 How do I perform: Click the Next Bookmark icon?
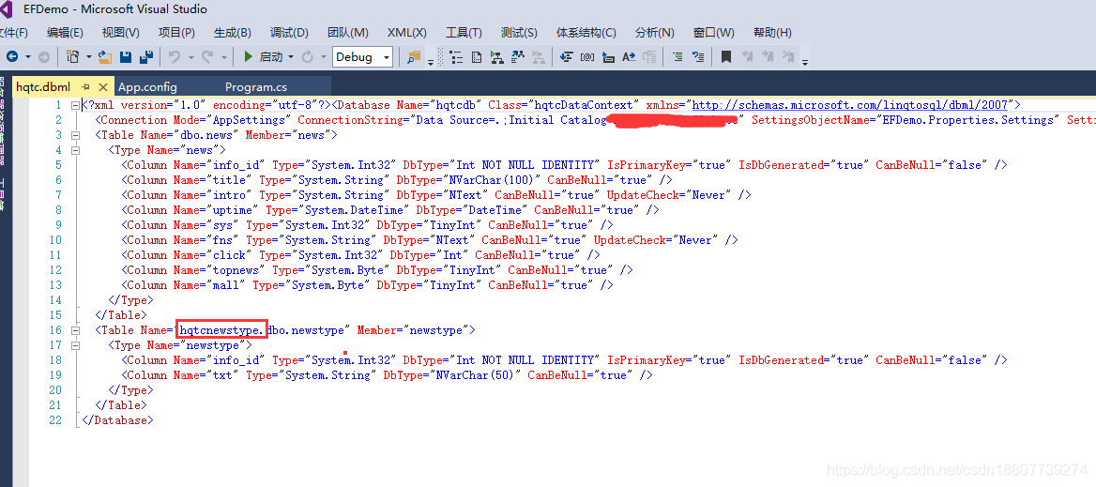click(x=769, y=57)
